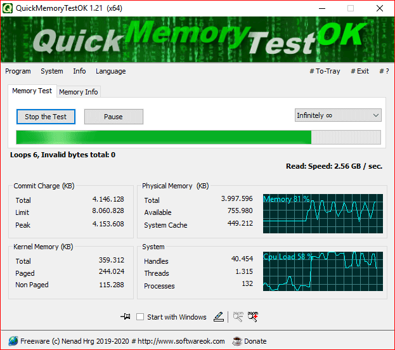Click the green memory test progress bar
Image resolution: width=395 pixels, height=350 pixels.
[198, 137]
